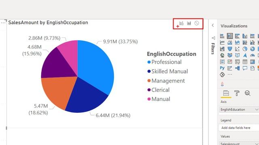Click the 2.86M (9.73%) data label

(45, 38)
